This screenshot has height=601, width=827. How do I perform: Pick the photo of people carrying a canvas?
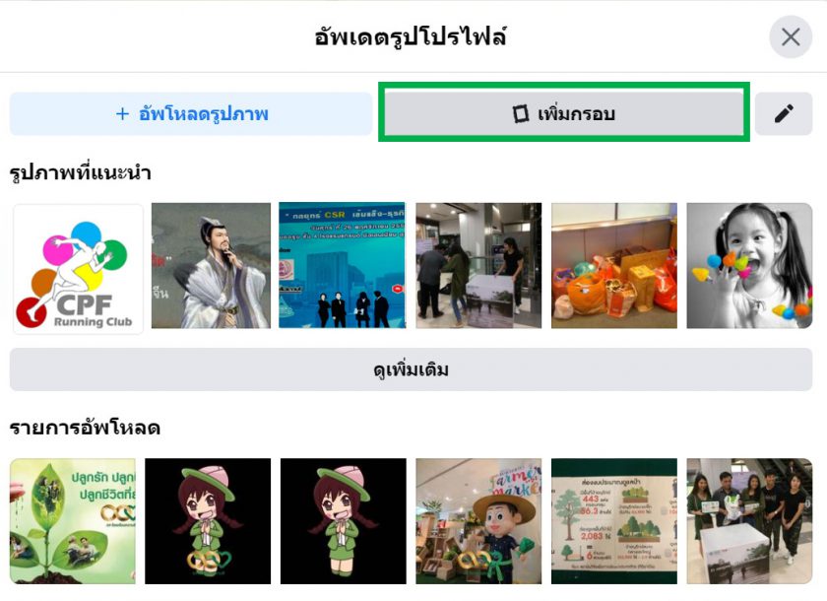pyautogui.click(x=478, y=265)
